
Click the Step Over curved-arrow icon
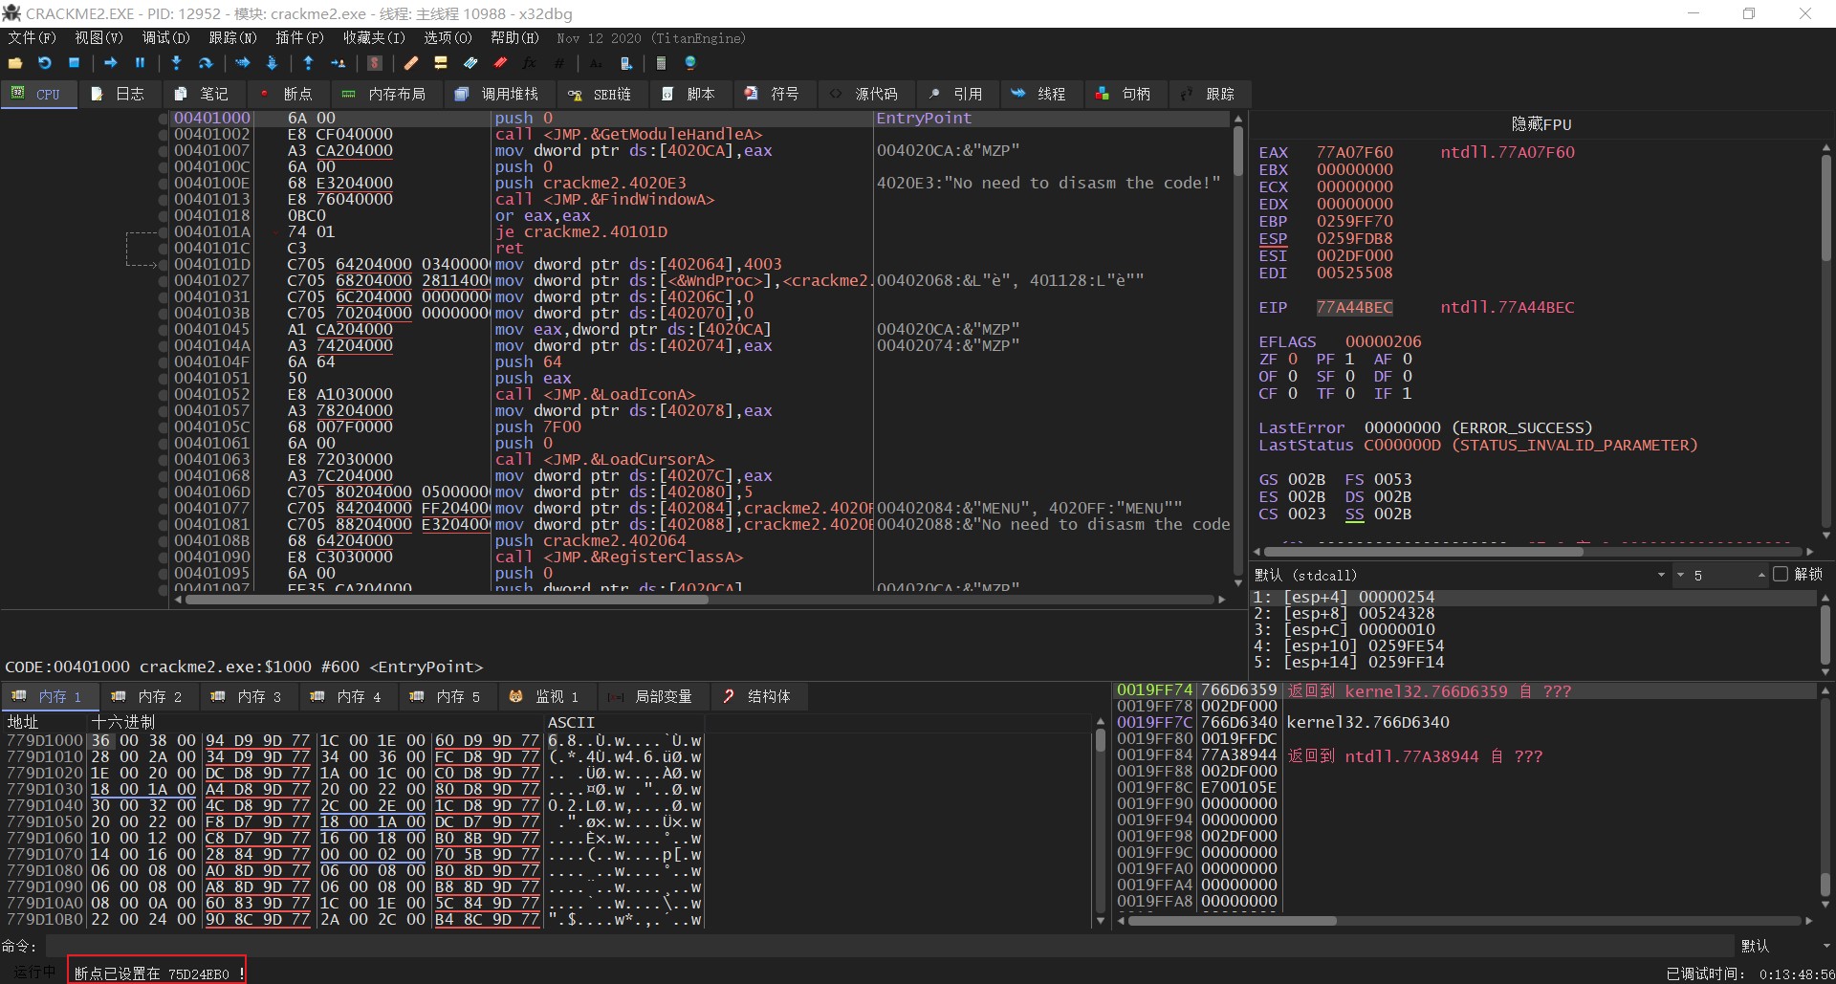205,63
